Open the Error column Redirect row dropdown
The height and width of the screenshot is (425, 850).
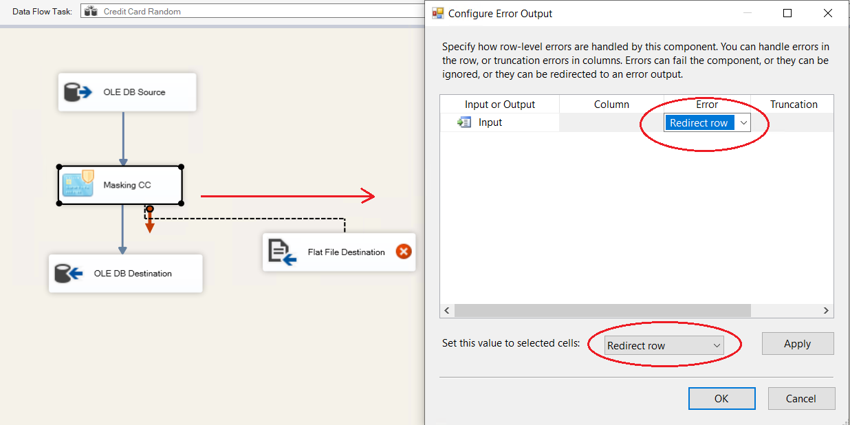coord(743,122)
